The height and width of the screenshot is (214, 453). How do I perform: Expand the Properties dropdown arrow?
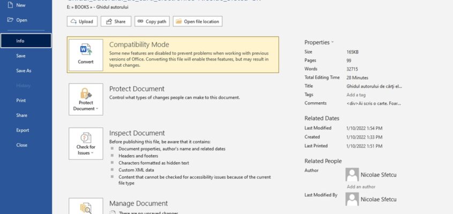click(x=332, y=42)
